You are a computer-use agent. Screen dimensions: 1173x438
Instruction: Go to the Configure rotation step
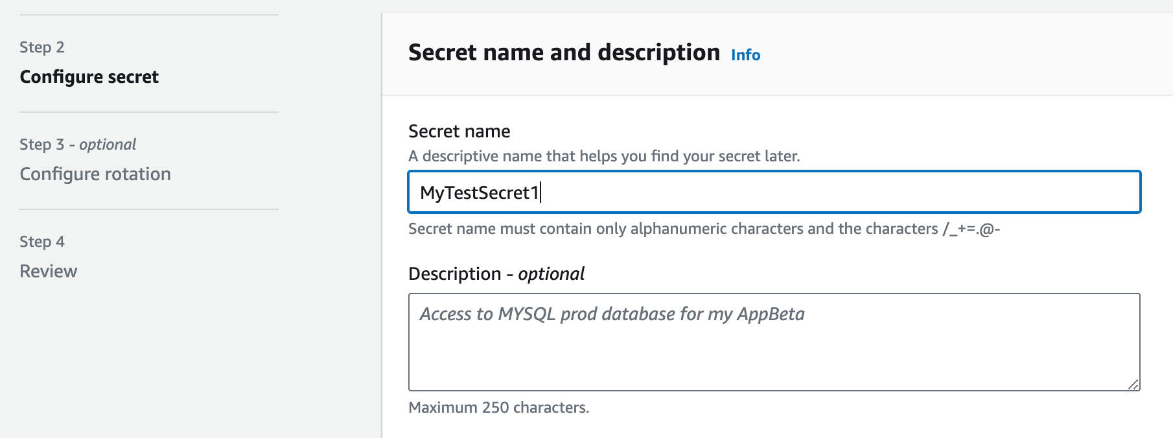point(95,174)
